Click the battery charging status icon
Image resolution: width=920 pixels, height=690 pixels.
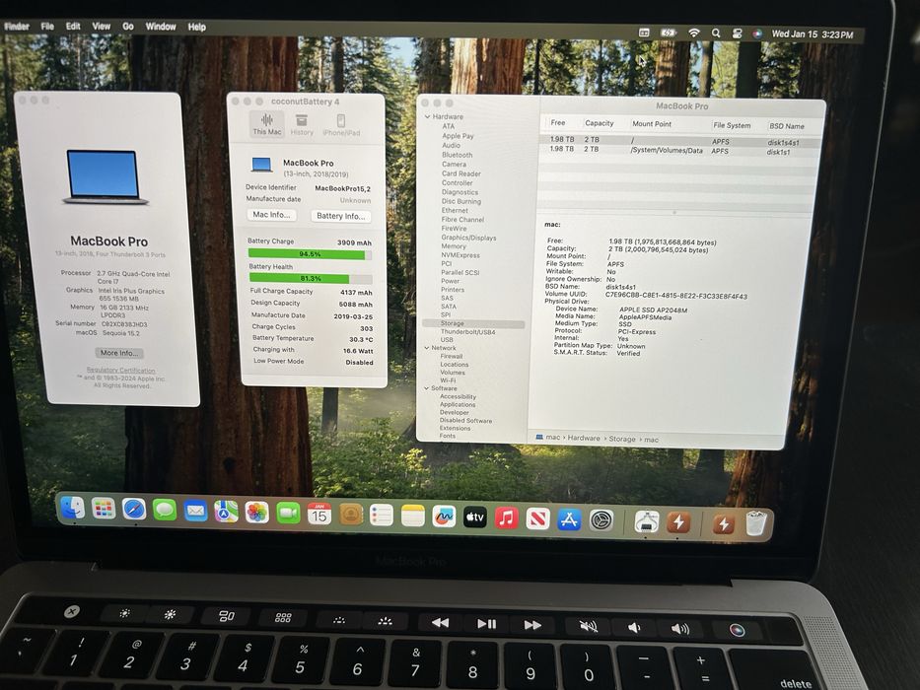click(x=669, y=33)
